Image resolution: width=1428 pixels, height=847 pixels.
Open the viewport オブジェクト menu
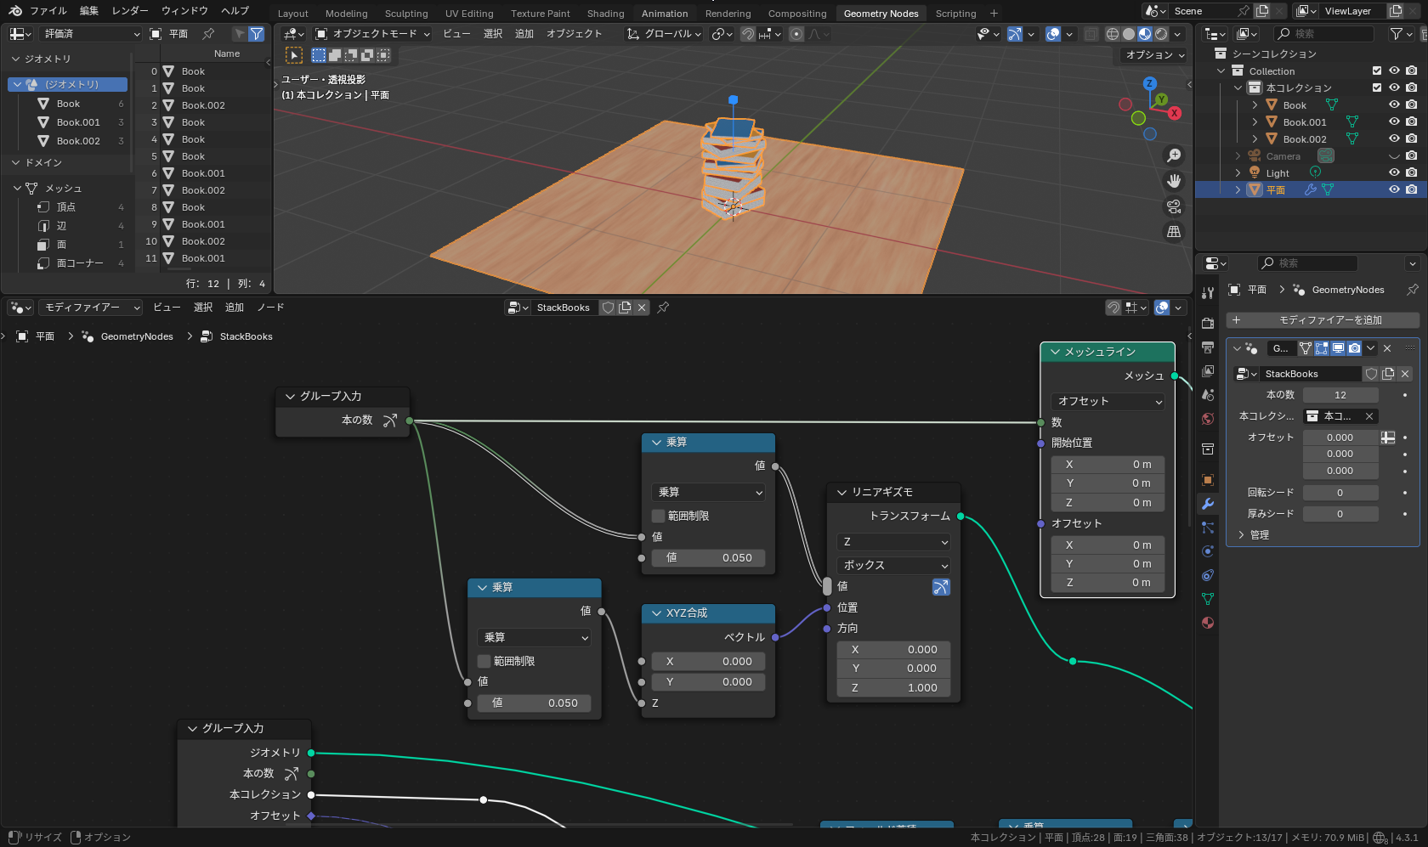tap(575, 34)
